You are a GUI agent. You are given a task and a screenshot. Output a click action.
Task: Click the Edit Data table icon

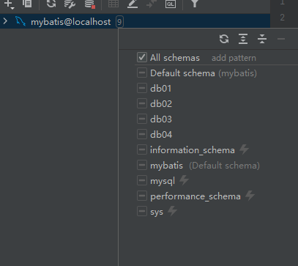pos(113,4)
